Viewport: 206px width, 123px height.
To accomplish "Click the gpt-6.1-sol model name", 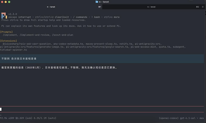I will pos(187,118).
